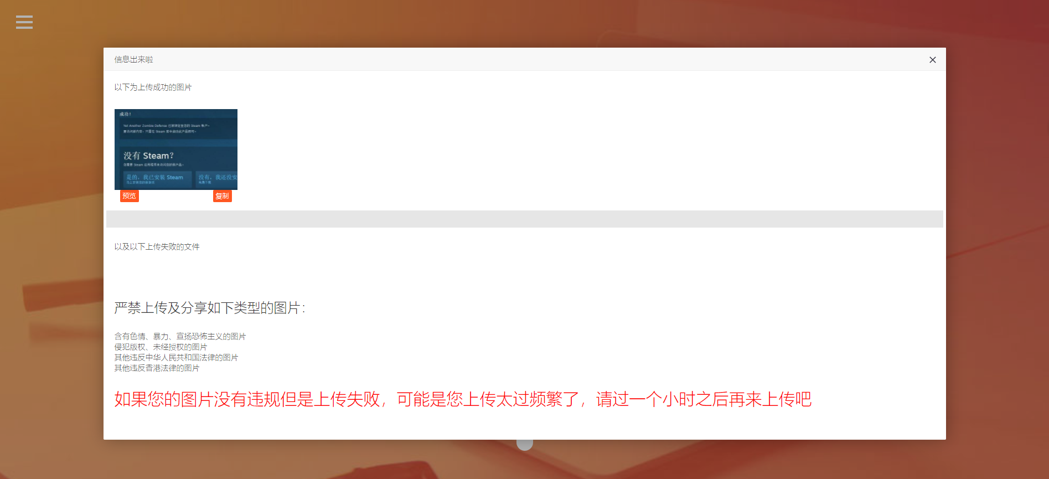The height and width of the screenshot is (479, 1049).
Task: Click the gray divider bar between sections
Action: pyautogui.click(x=525, y=219)
